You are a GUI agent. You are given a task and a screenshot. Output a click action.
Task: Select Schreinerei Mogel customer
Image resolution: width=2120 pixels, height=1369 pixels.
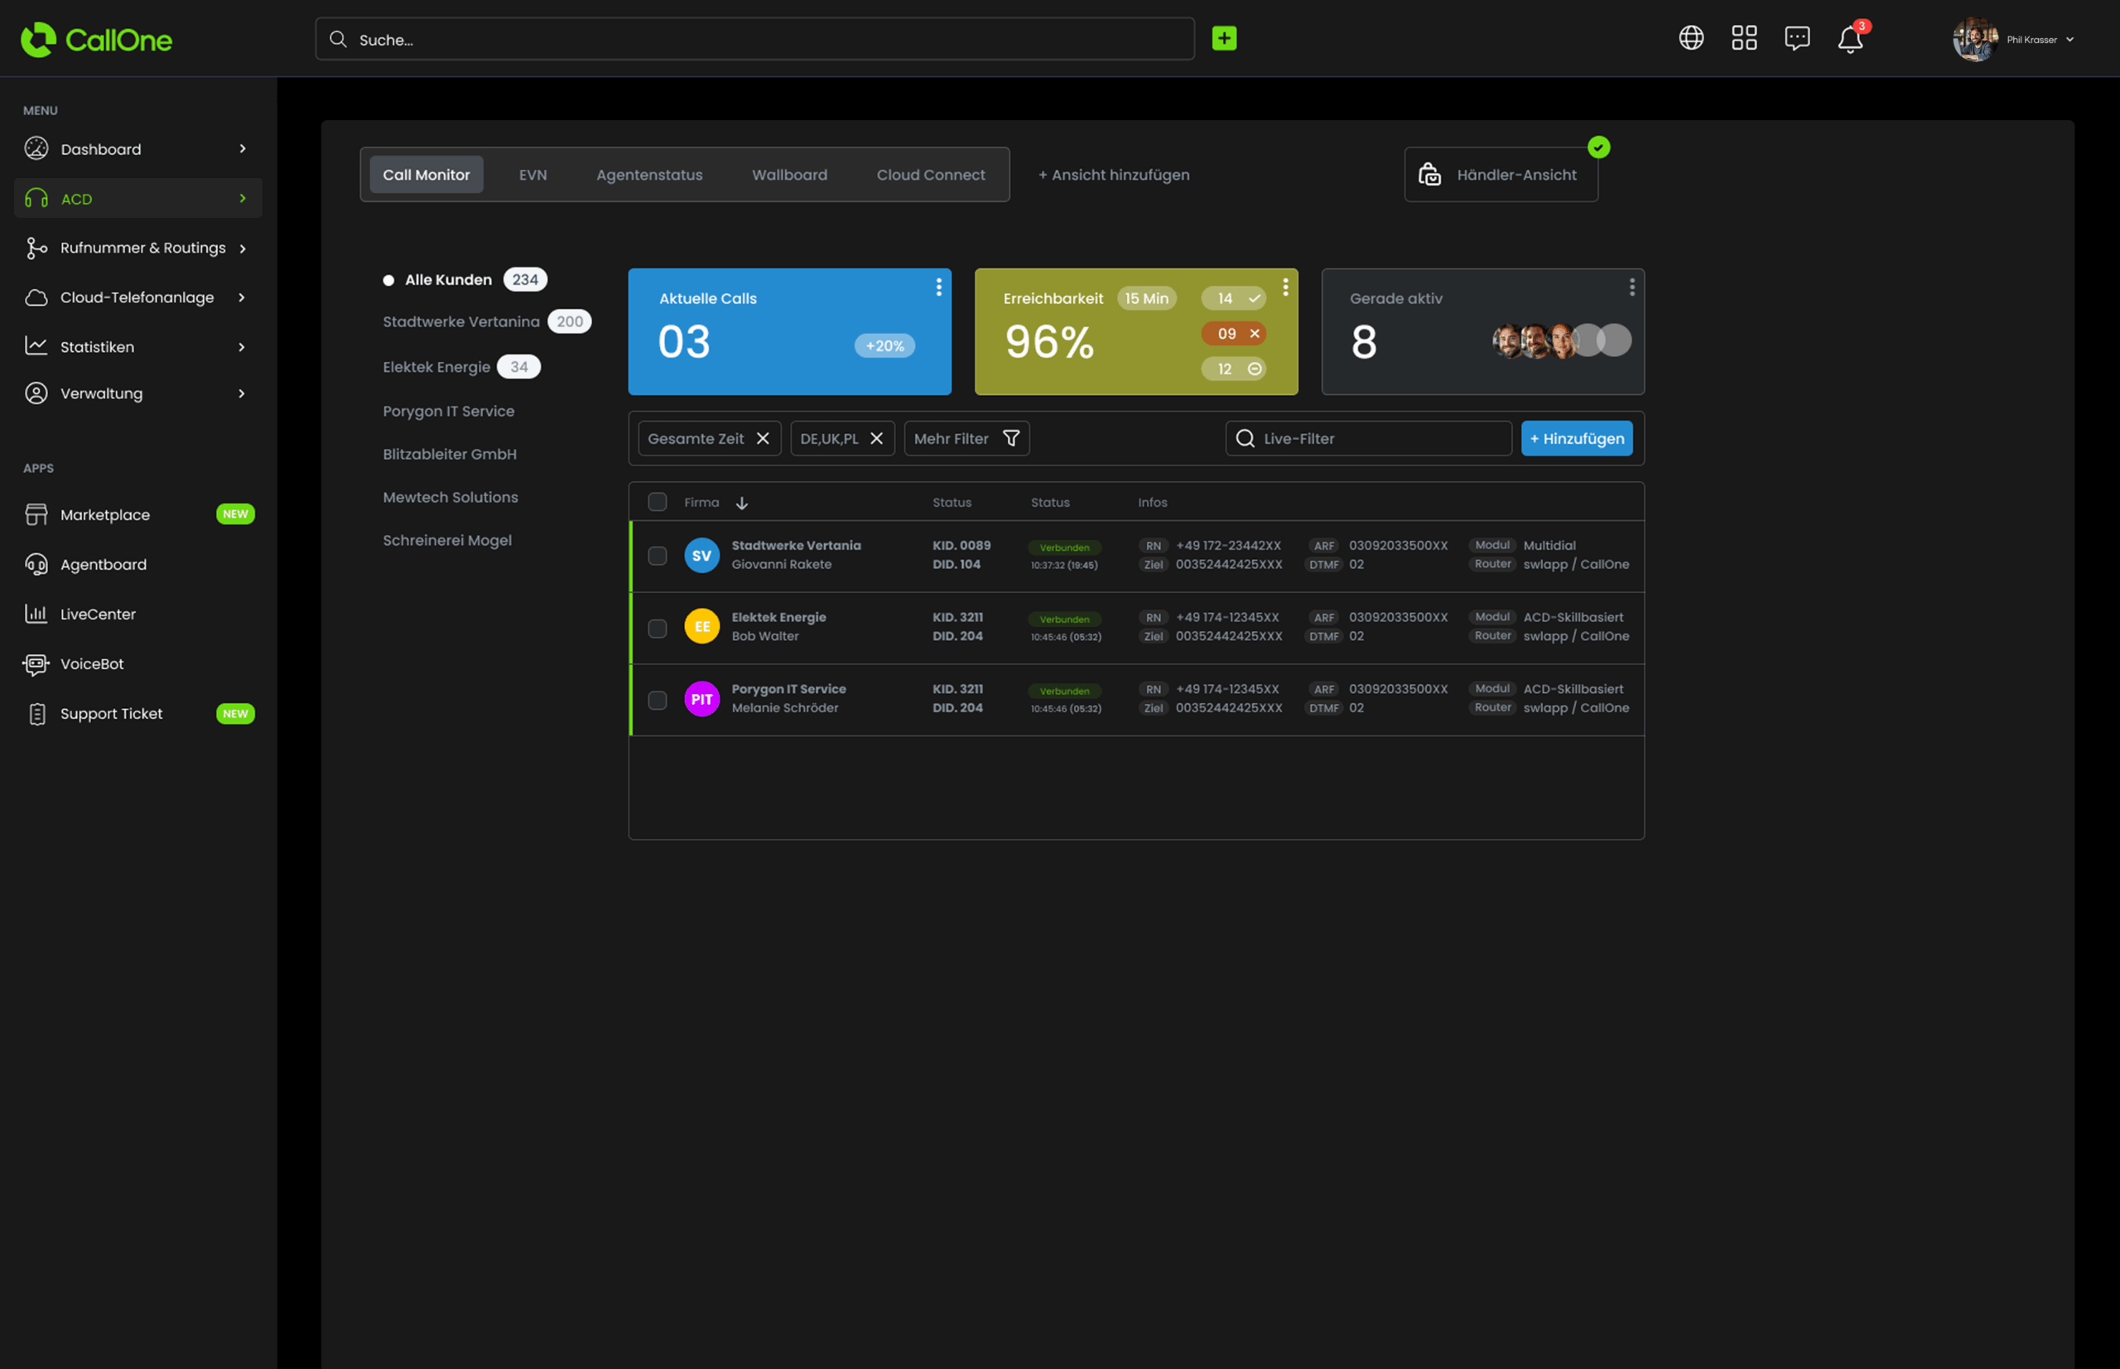click(x=447, y=541)
